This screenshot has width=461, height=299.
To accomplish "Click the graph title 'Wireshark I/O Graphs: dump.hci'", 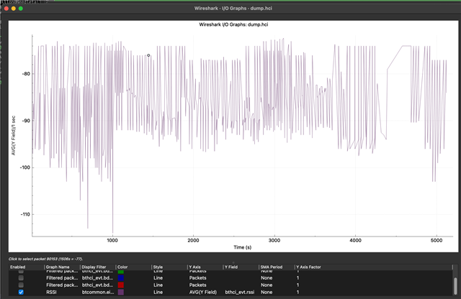I will pyautogui.click(x=233, y=24).
